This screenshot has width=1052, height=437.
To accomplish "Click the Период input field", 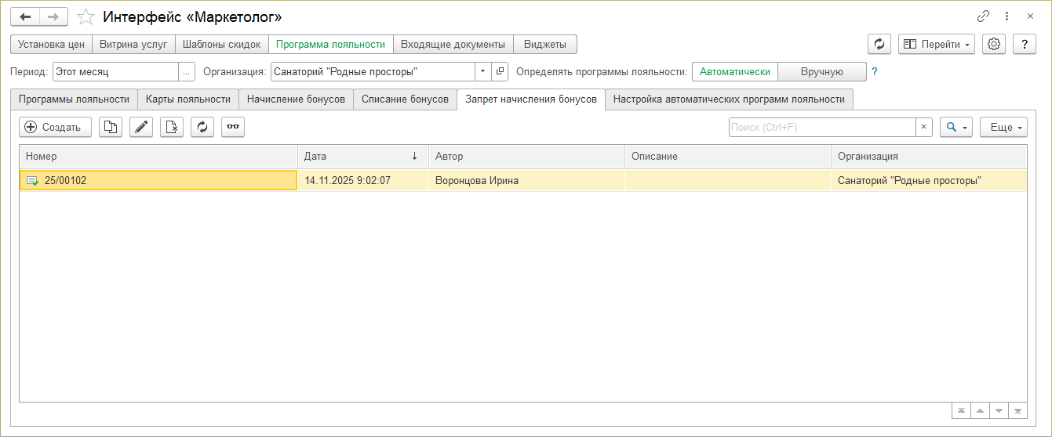I will pyautogui.click(x=116, y=71).
